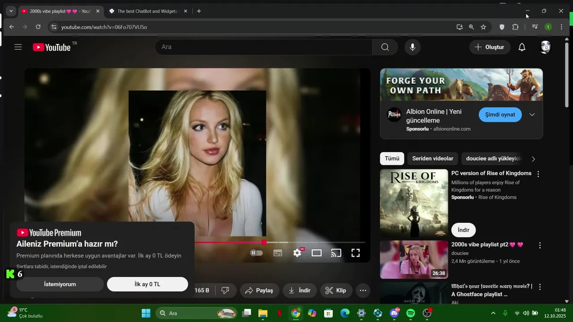Open options for Ghostface playlist video
Viewport: 573px width, 322px height.
click(540, 287)
